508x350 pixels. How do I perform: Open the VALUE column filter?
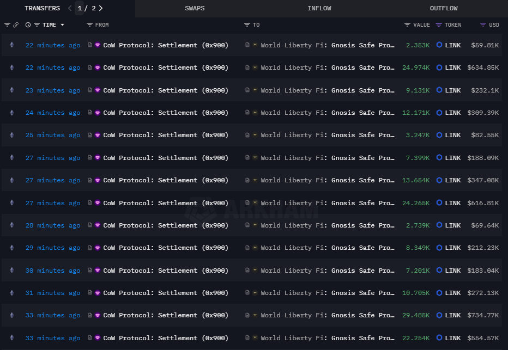coord(407,25)
